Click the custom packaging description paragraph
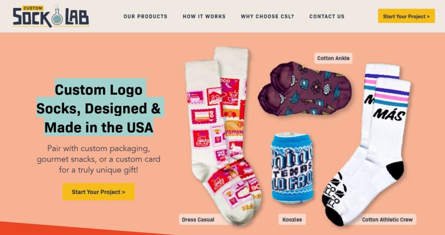Screen dimensions: 445x235 pyautogui.click(x=99, y=159)
